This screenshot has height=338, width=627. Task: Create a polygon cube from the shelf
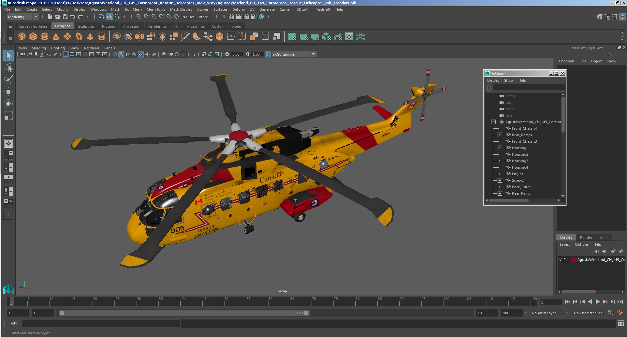[33, 37]
